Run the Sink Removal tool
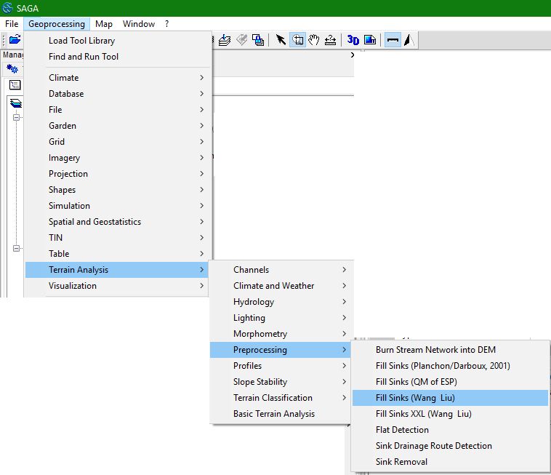The height and width of the screenshot is (475, 551). pyautogui.click(x=450, y=462)
